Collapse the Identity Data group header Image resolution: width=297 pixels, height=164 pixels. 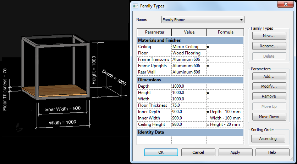click(x=190, y=132)
